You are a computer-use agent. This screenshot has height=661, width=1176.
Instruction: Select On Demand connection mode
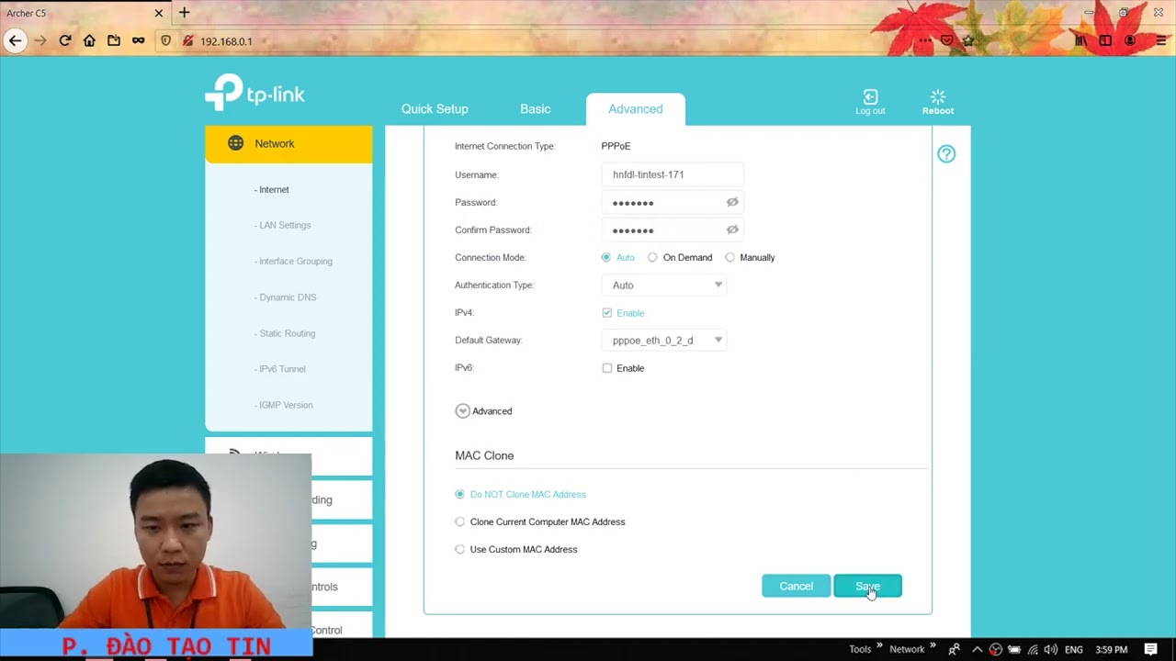coord(652,257)
